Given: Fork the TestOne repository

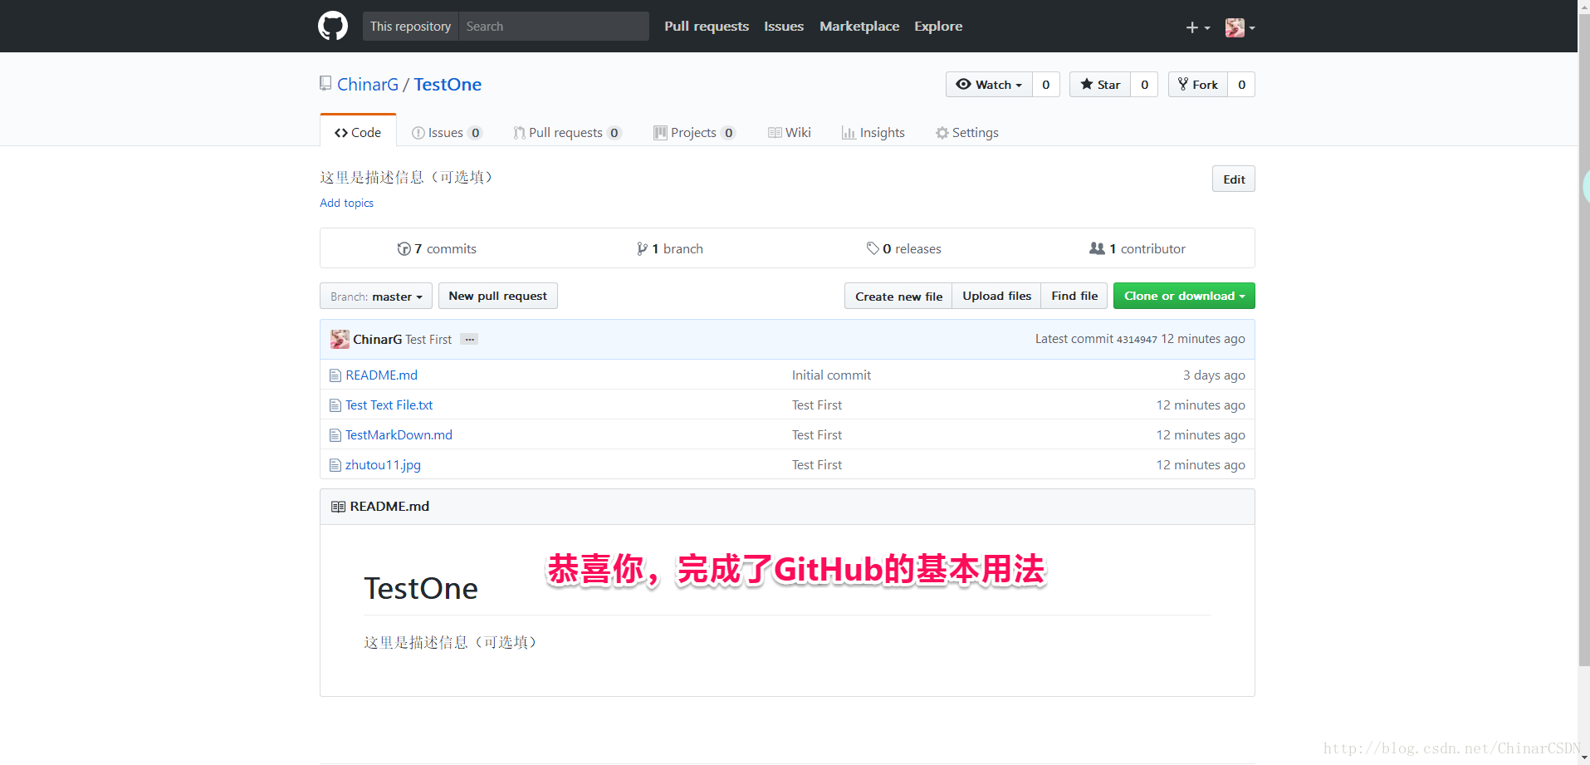Looking at the screenshot, I should pos(1198,85).
